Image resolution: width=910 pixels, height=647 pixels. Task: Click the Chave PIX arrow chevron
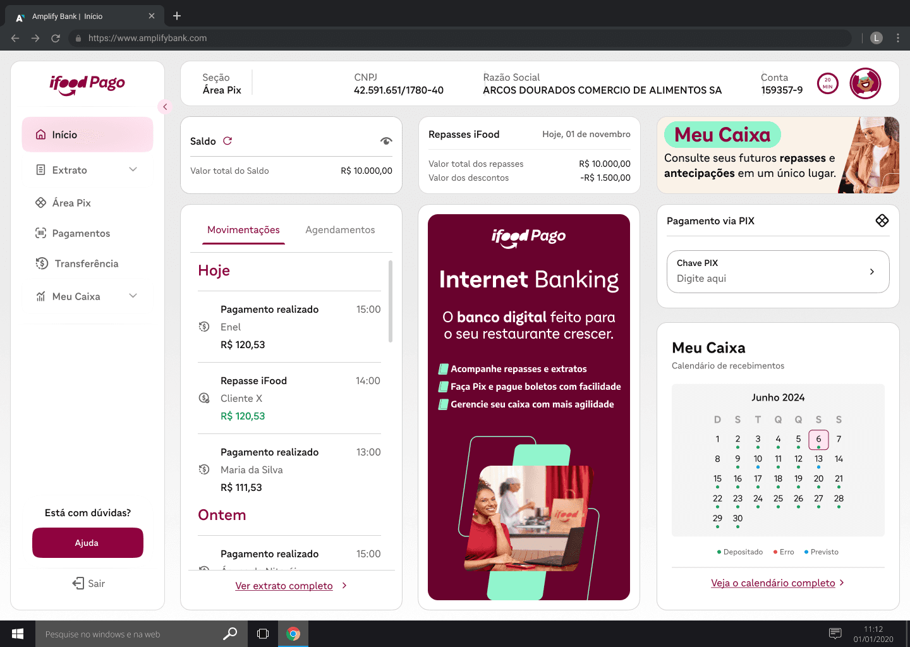872,272
